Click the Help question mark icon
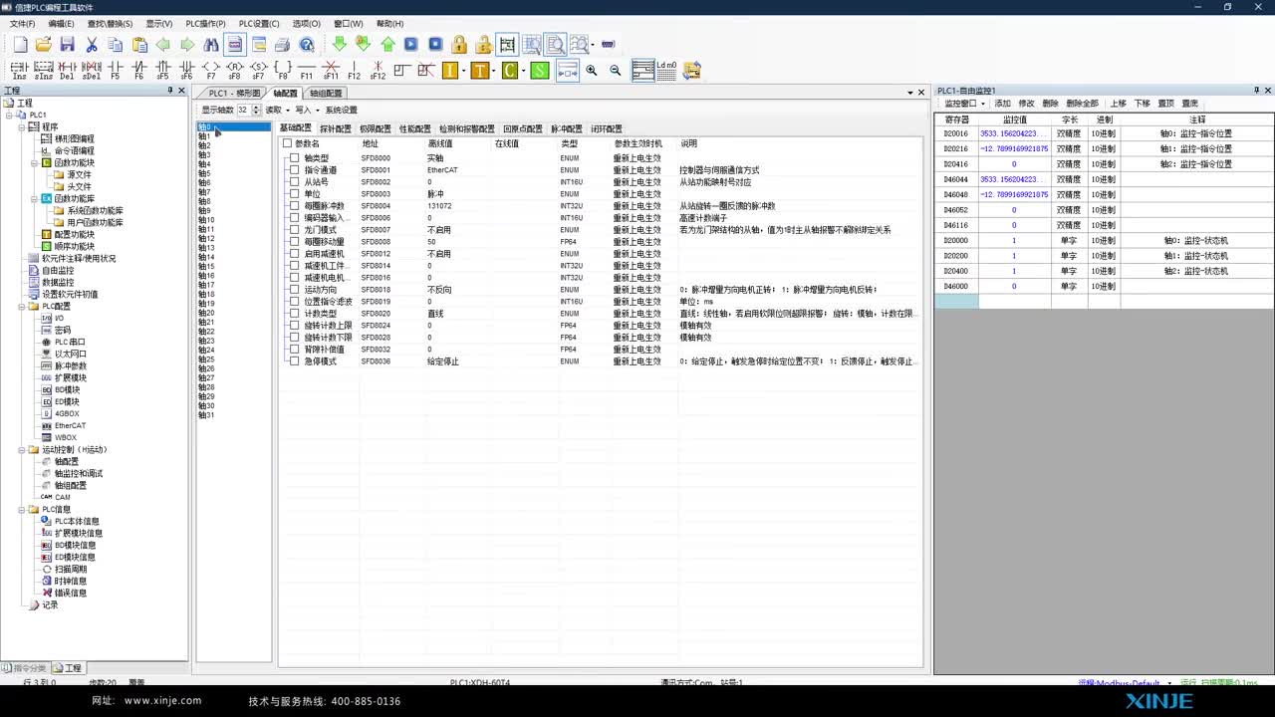Image resolution: width=1275 pixels, height=717 pixels. 307,44
